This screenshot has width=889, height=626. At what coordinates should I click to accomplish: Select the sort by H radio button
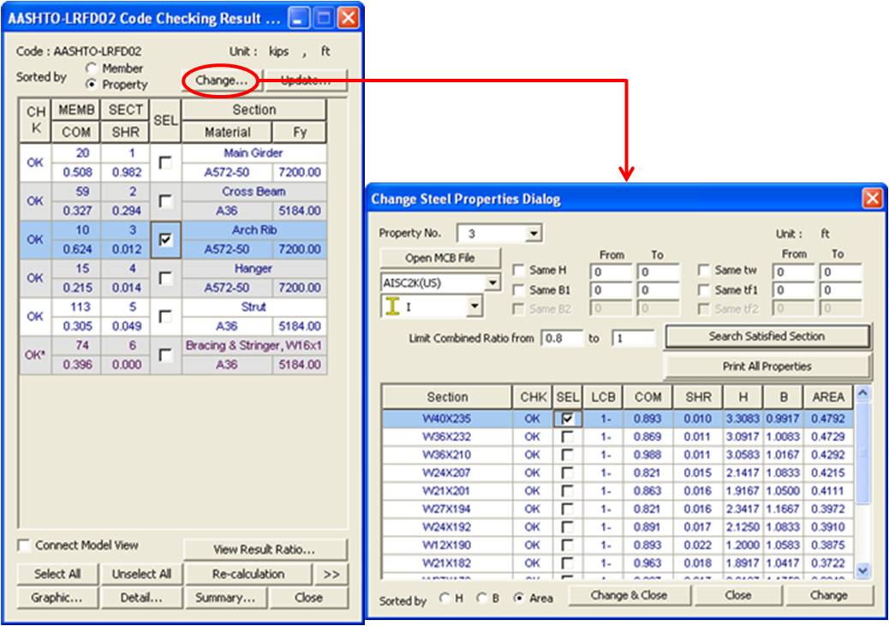[x=444, y=599]
